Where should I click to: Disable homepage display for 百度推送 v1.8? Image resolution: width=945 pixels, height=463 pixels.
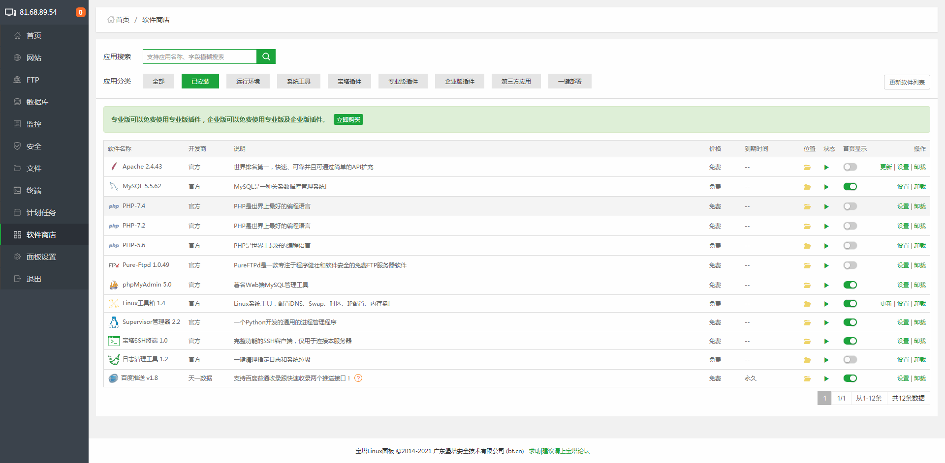pyautogui.click(x=850, y=378)
